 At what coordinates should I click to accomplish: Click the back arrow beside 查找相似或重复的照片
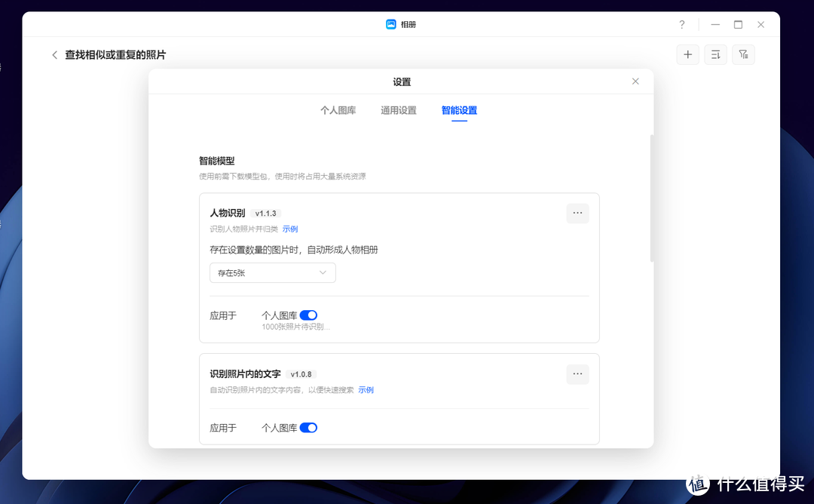[54, 54]
